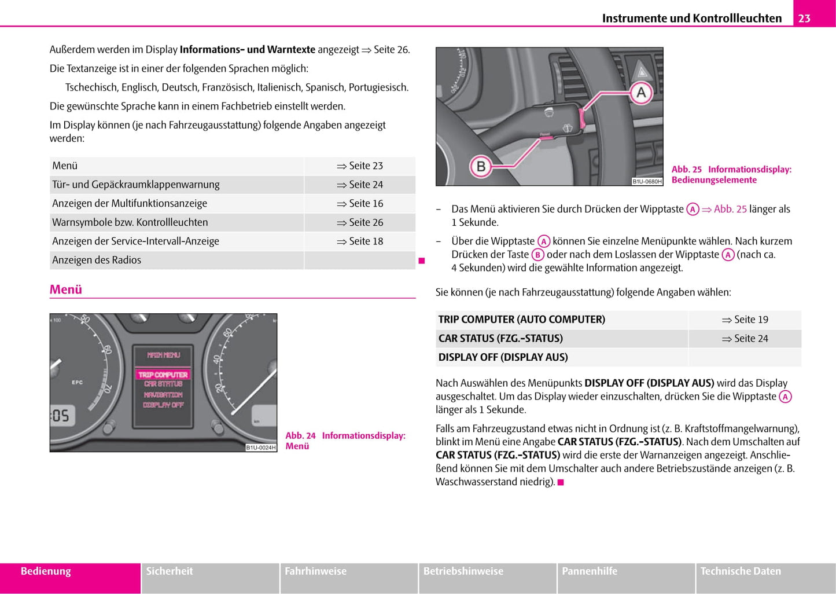Click the circled A label in the stalk photo

[x=641, y=93]
